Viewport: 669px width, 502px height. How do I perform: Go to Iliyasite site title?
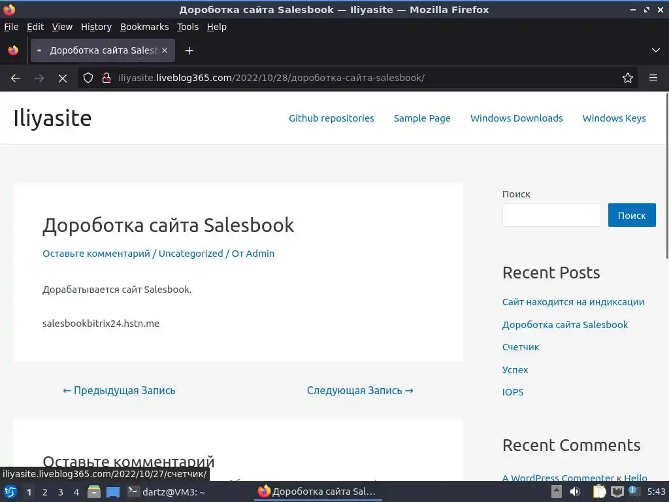click(52, 118)
